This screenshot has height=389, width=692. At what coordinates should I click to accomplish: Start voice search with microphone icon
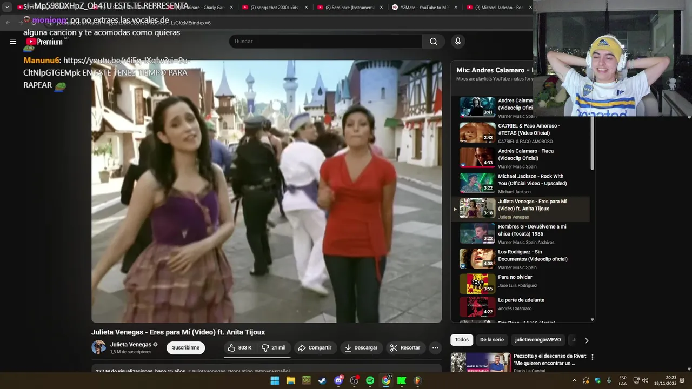tap(458, 42)
